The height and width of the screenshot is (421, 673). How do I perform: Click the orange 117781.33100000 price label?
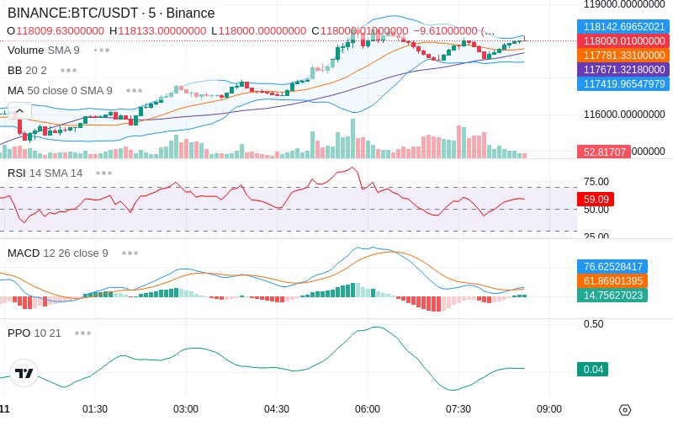pyautogui.click(x=623, y=55)
